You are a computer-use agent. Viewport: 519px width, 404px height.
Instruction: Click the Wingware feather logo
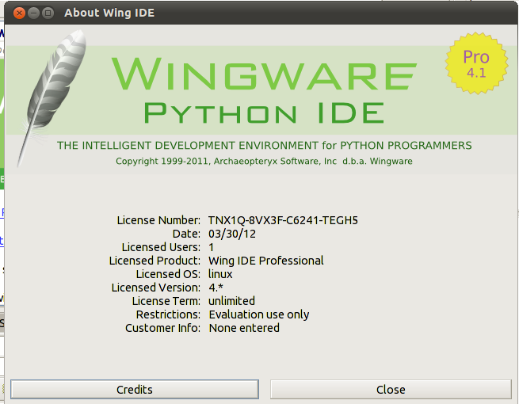(52, 97)
